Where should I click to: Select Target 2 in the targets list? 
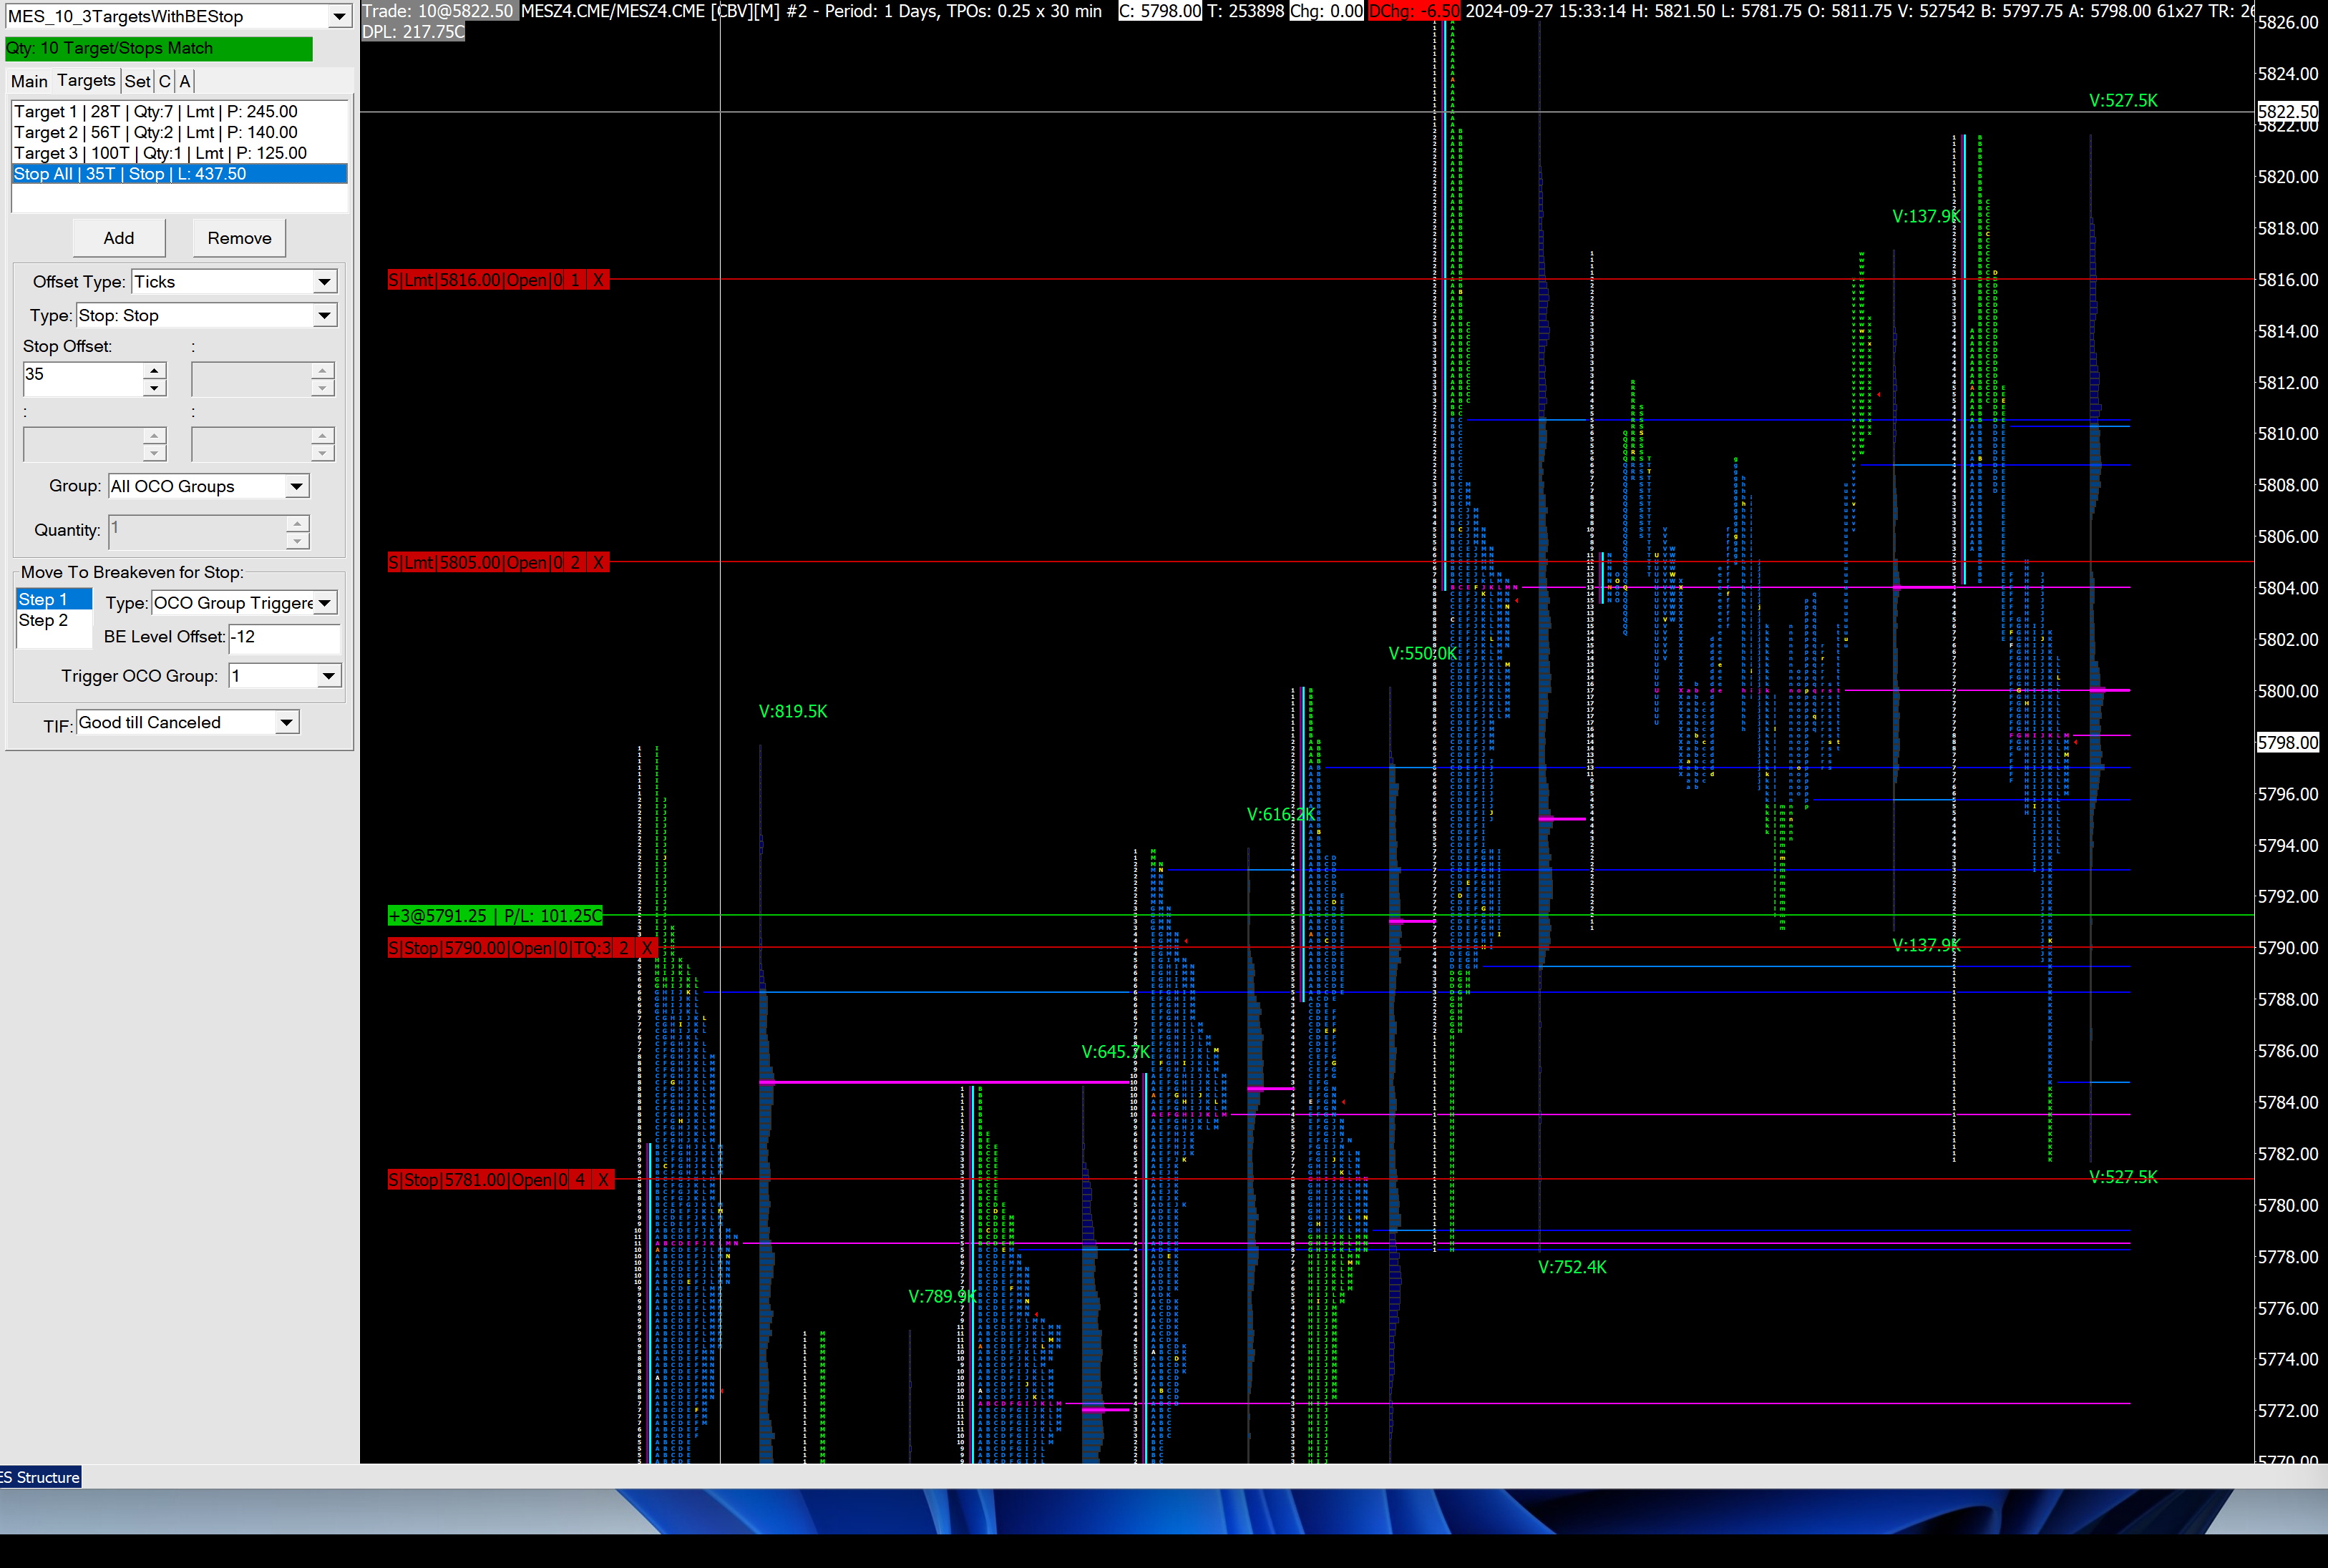(155, 132)
